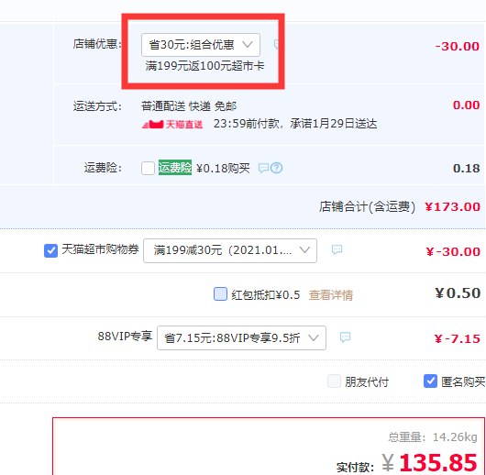Uncheck the 天猫超市购物券 checkbox
The image size is (486, 475).
(50, 250)
